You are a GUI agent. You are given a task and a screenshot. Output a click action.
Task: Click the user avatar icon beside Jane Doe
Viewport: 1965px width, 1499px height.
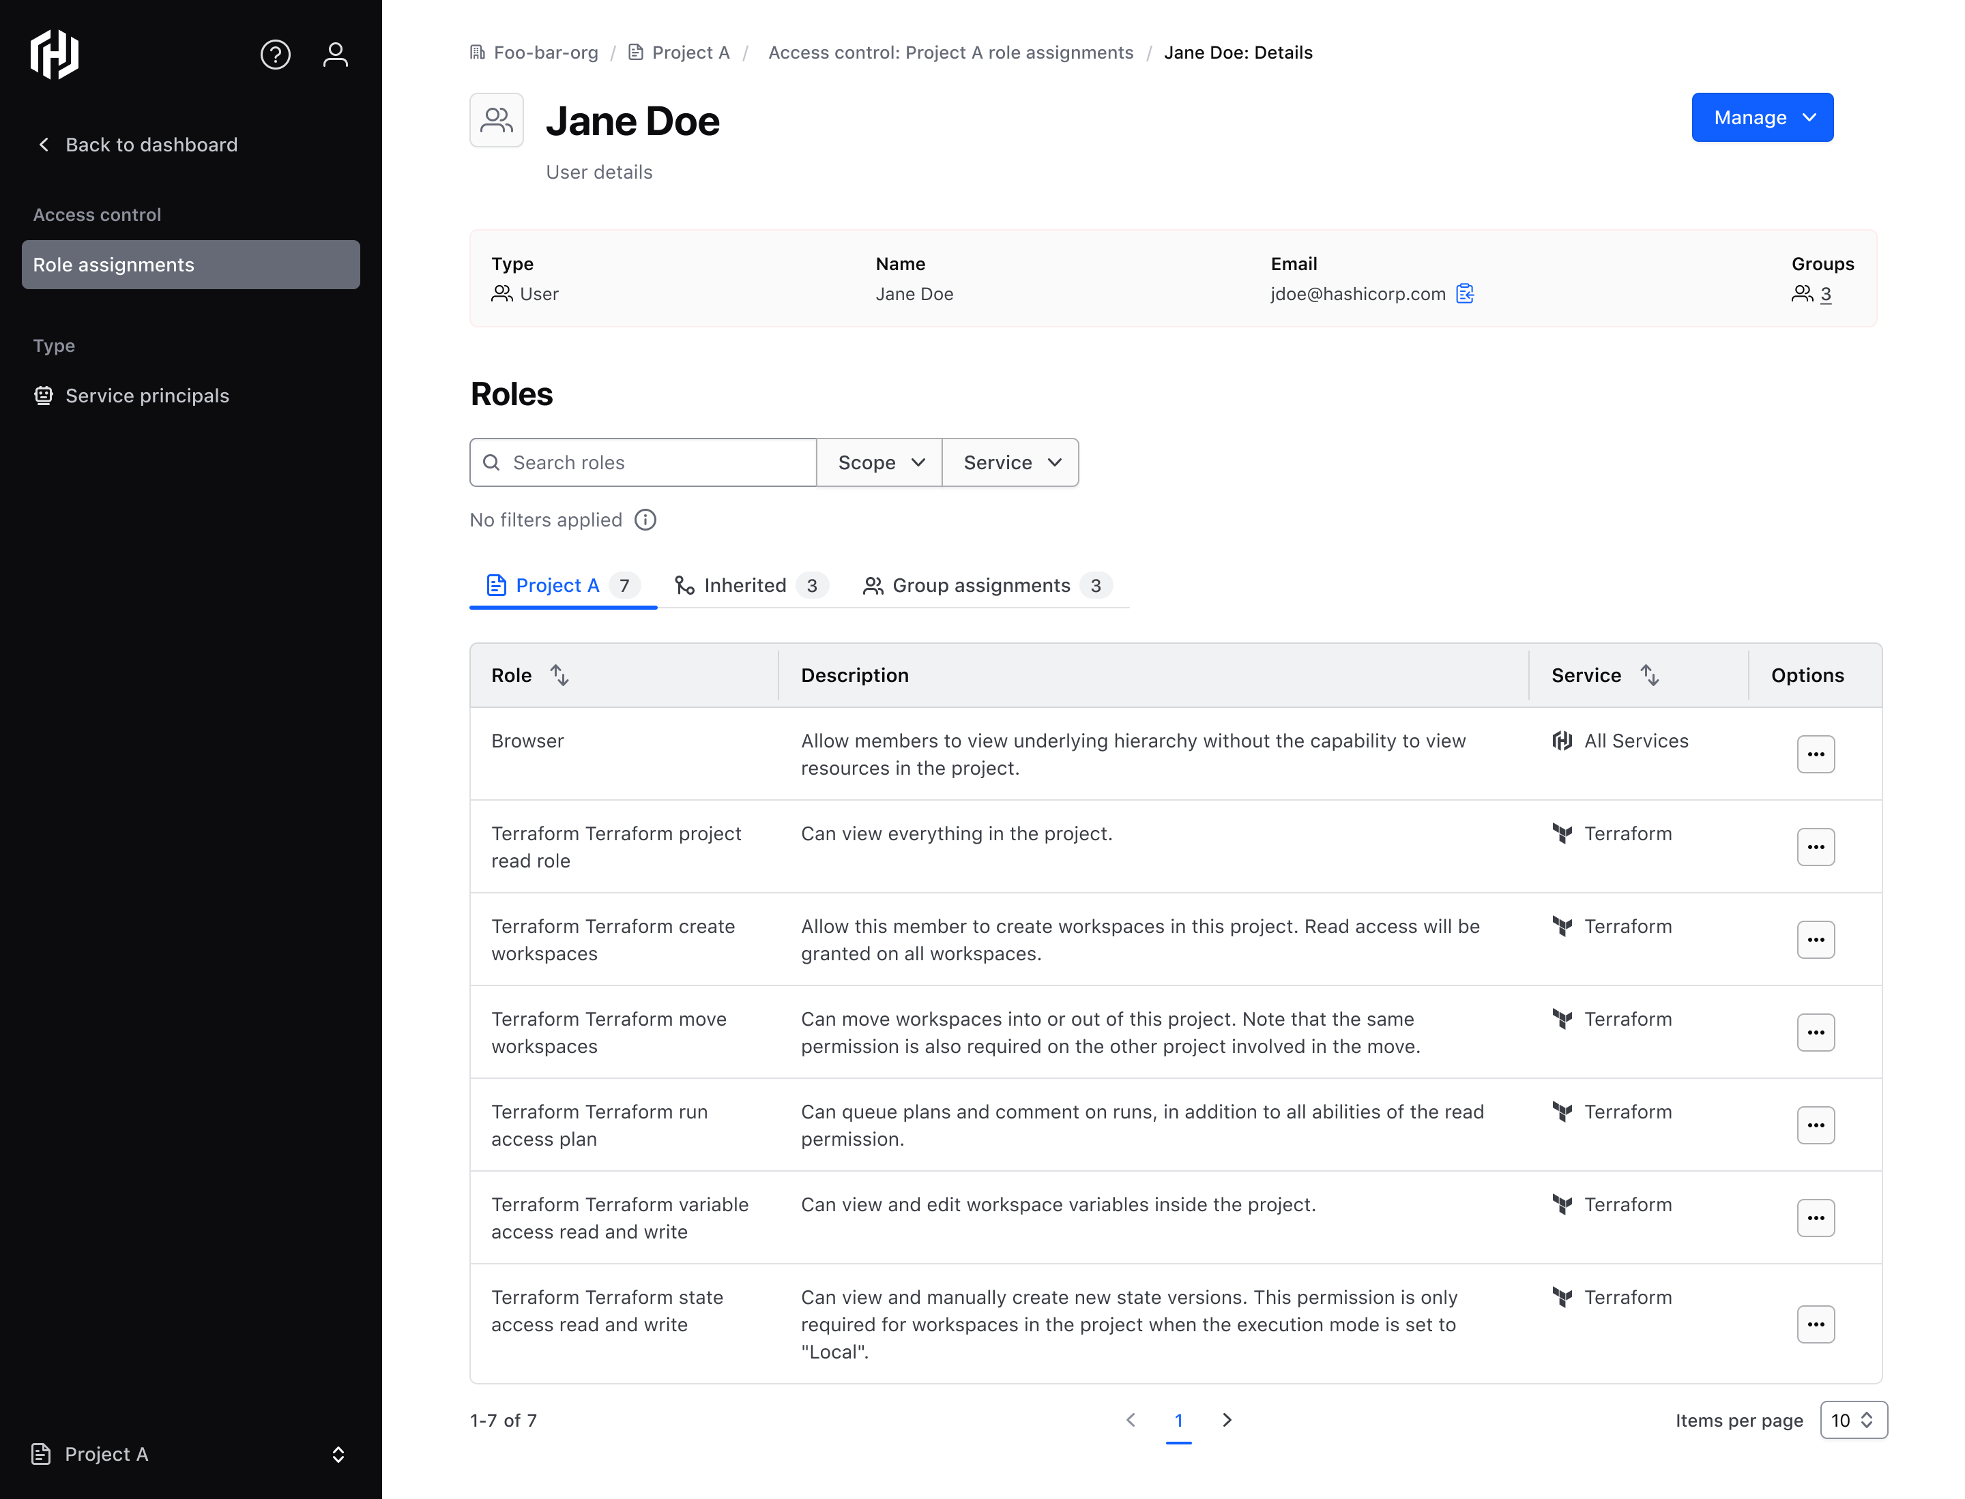[497, 119]
